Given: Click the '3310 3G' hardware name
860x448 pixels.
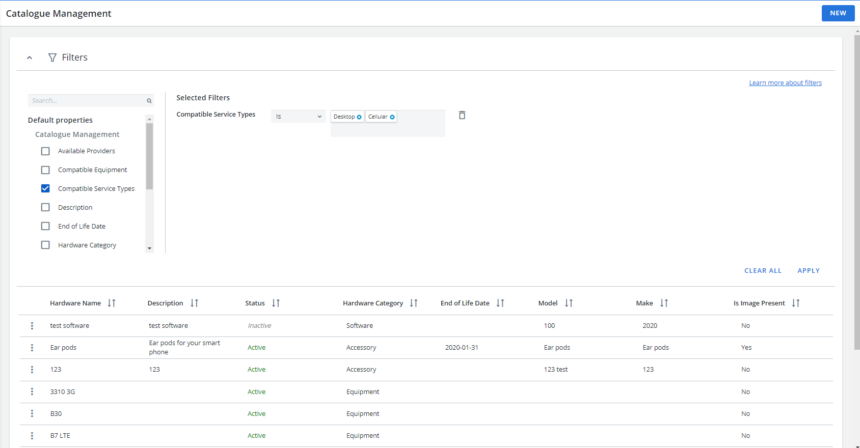Looking at the screenshot, I should tap(63, 392).
